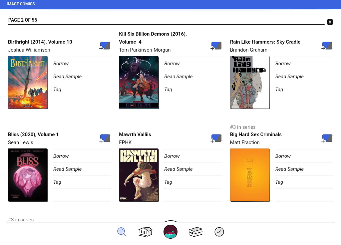Screen dimensions: 341x245
Task: View author Sean Lewis
Action: pos(20,142)
